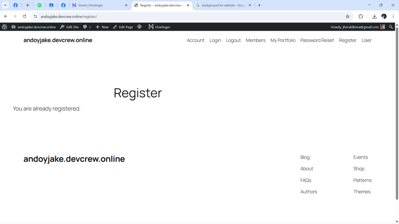Open the Hostinger admin bar item

click(x=159, y=27)
